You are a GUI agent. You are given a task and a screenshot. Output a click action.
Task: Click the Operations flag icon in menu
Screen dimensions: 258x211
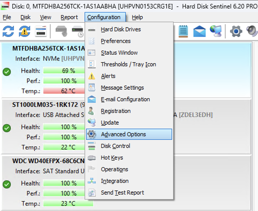92,169
